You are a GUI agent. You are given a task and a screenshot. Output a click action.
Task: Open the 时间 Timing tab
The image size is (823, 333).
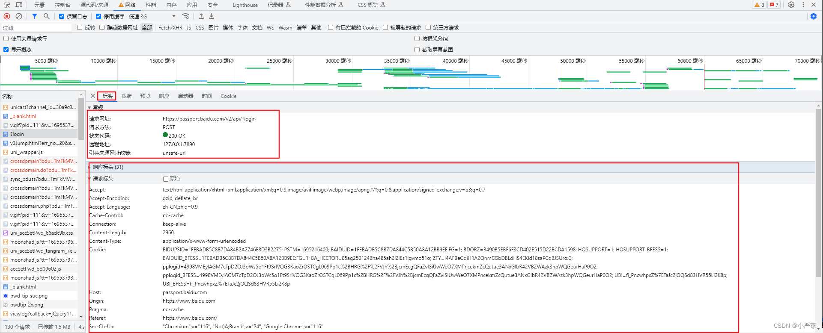pyautogui.click(x=207, y=96)
